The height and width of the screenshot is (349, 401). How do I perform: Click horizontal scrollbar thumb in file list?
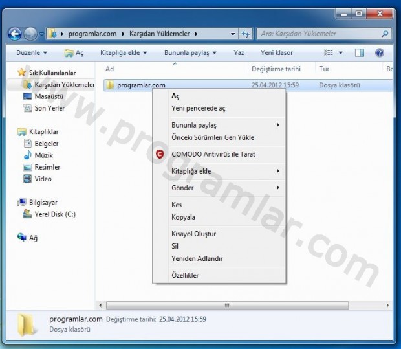point(227,305)
